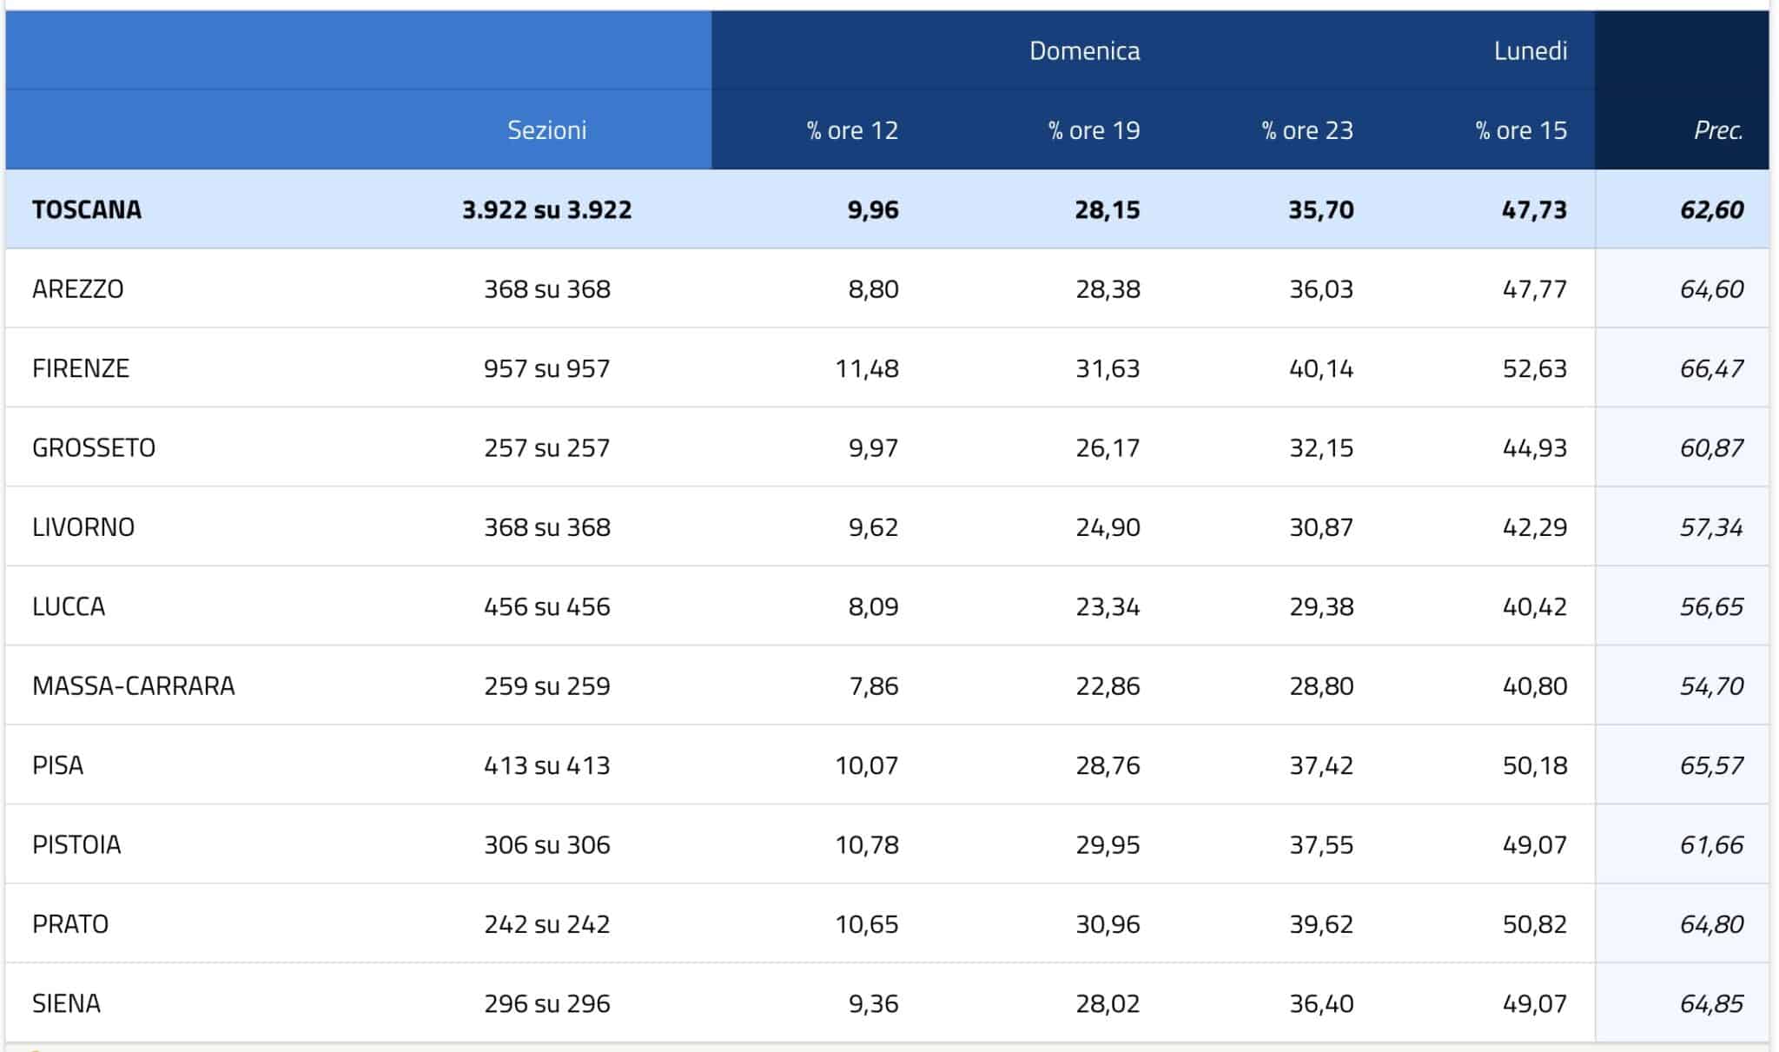Open the SIENA province link
The image size is (1779, 1052).
click(x=66, y=1003)
